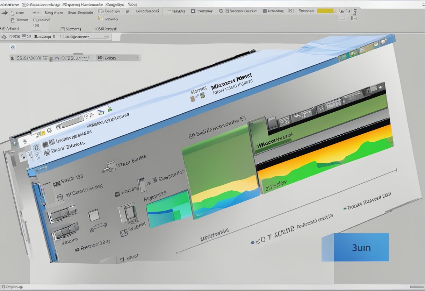Select the round radio button in top toolbar
425x291 pixels.
coord(221,11)
